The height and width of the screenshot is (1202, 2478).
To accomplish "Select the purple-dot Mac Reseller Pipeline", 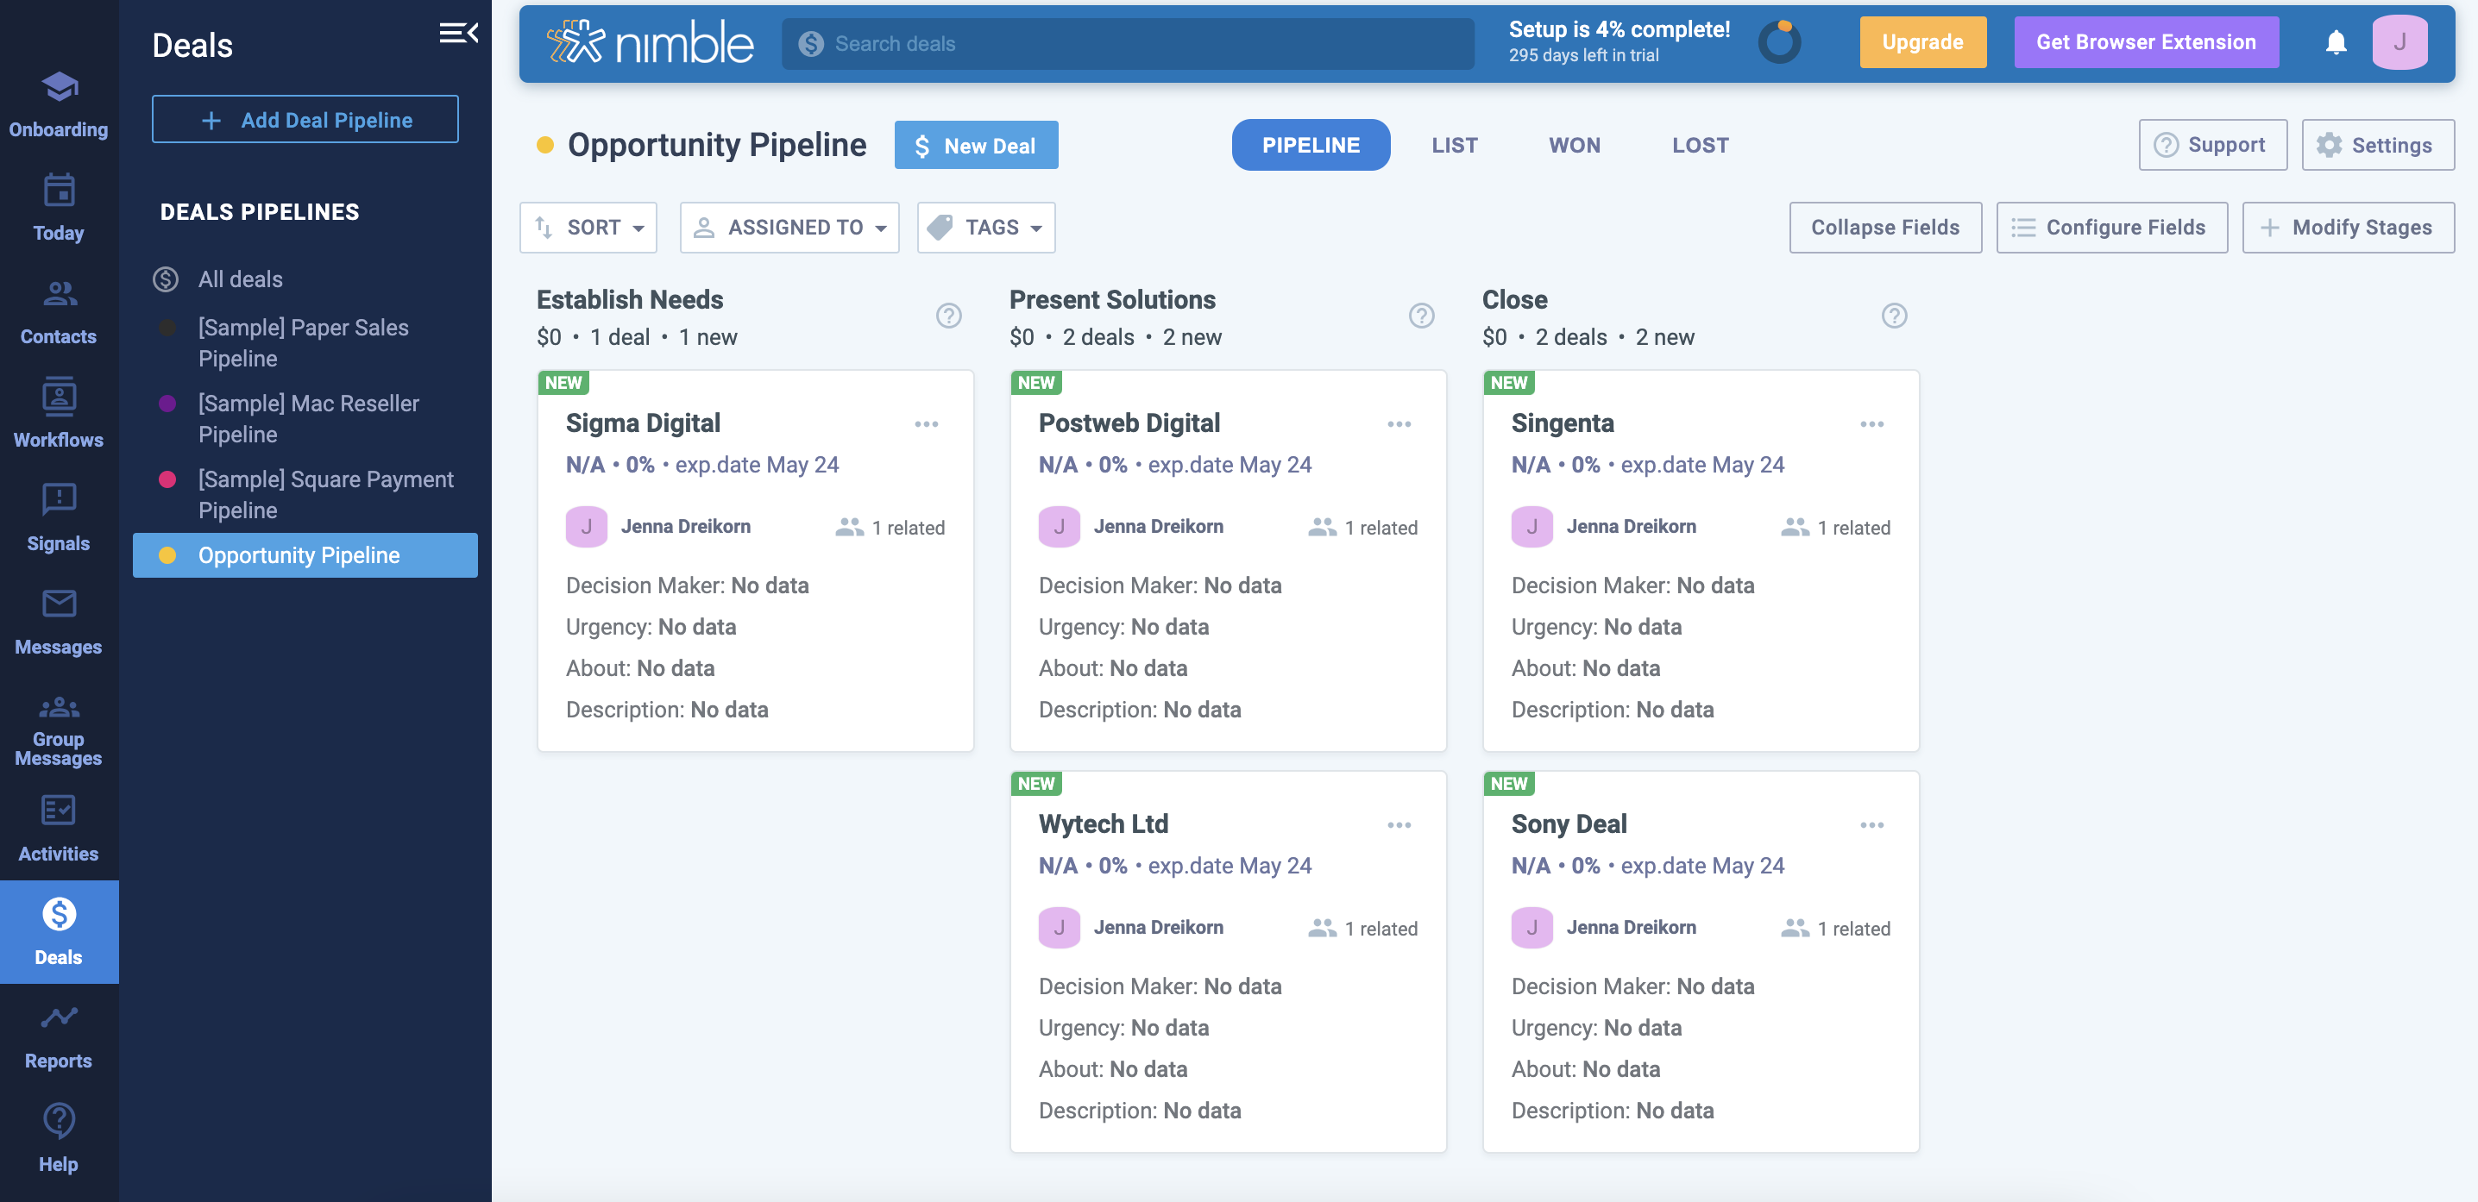I will (308, 418).
